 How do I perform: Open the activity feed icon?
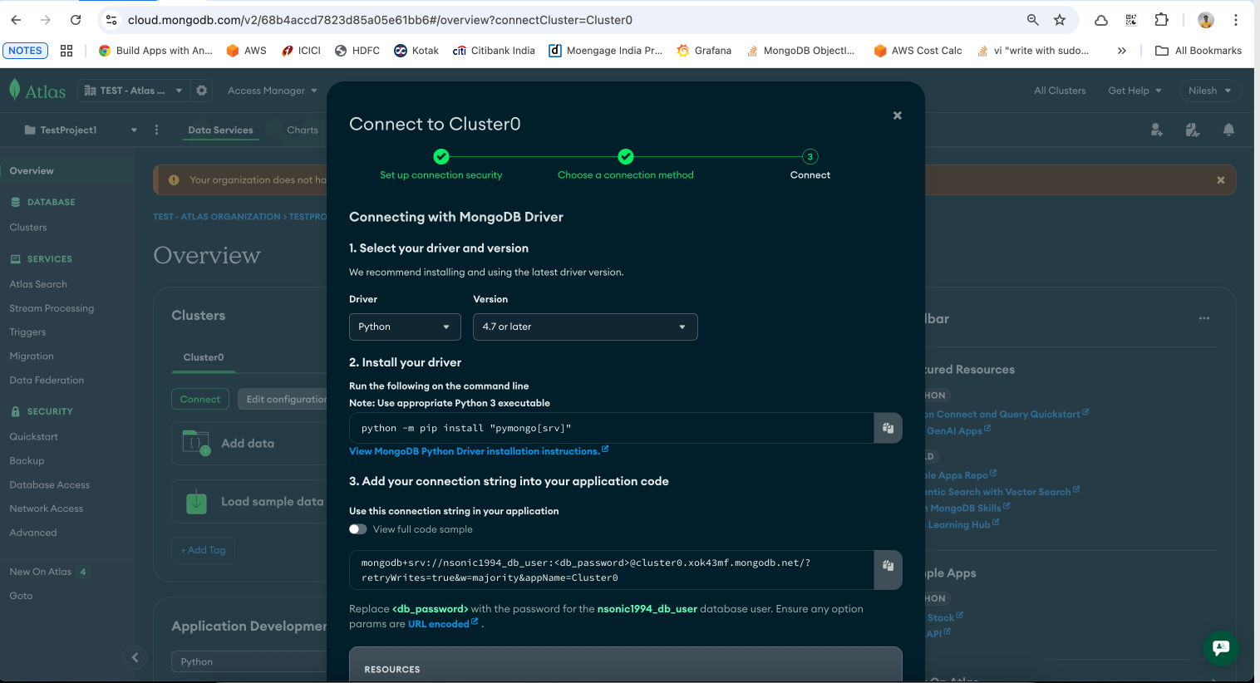click(x=1192, y=130)
